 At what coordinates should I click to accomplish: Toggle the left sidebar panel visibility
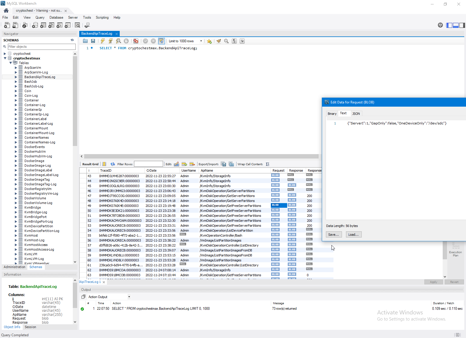pos(449,25)
